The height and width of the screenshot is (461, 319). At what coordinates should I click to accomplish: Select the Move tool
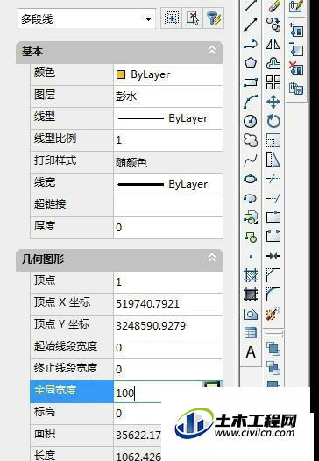273,102
